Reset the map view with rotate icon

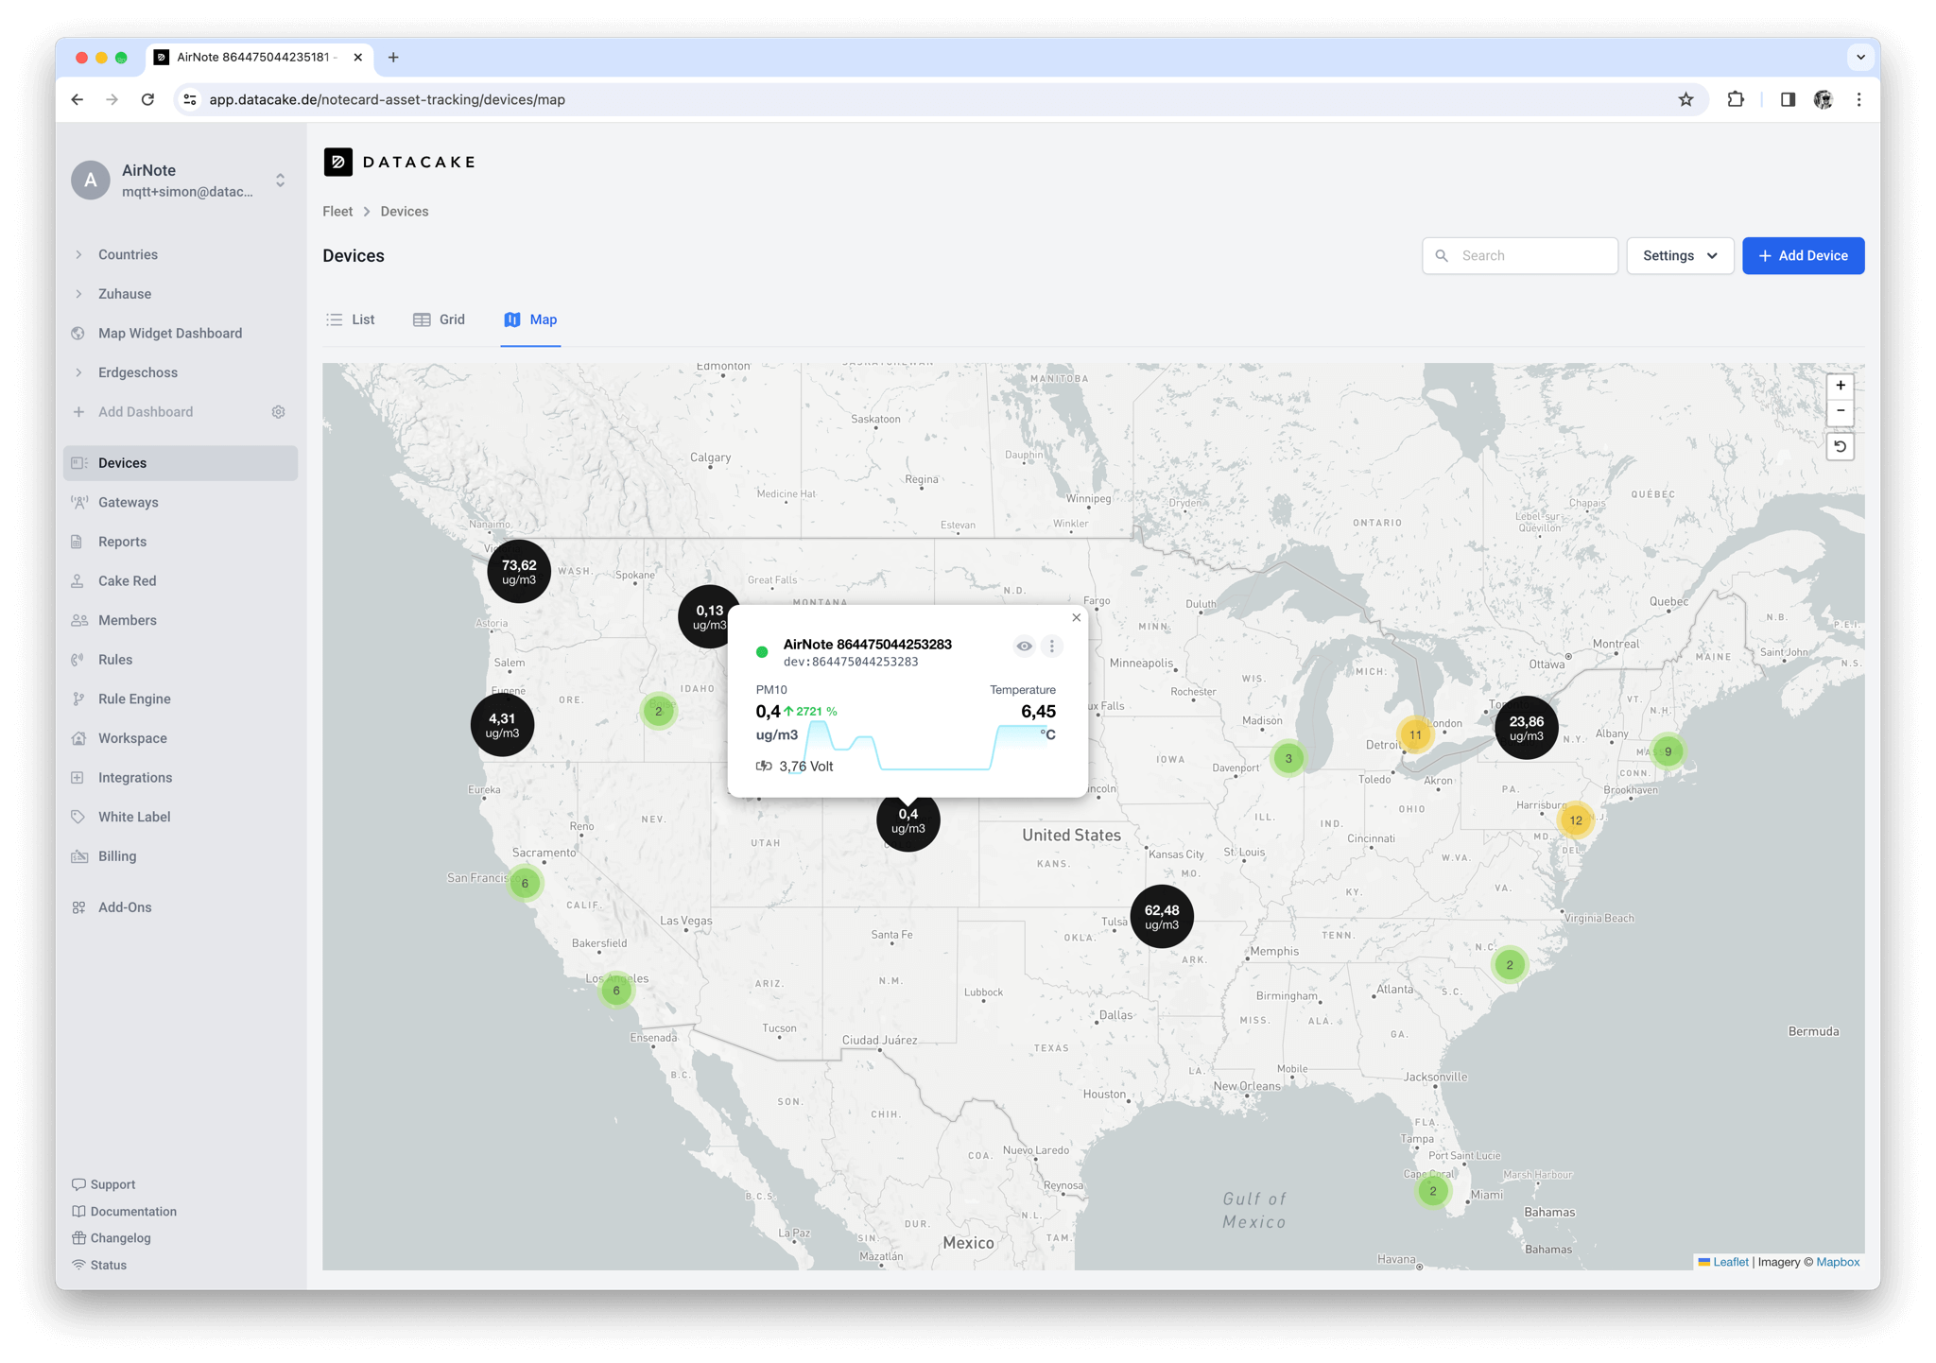tap(1840, 446)
